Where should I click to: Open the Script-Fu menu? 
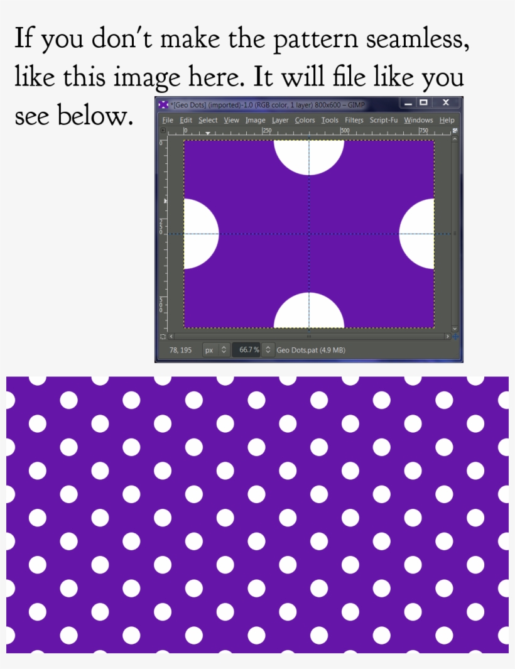(x=383, y=119)
